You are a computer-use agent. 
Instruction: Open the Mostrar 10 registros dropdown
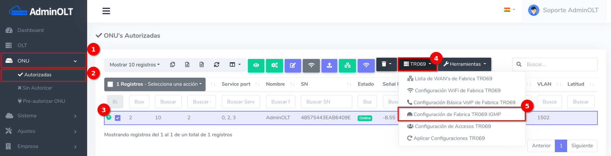[x=135, y=65]
